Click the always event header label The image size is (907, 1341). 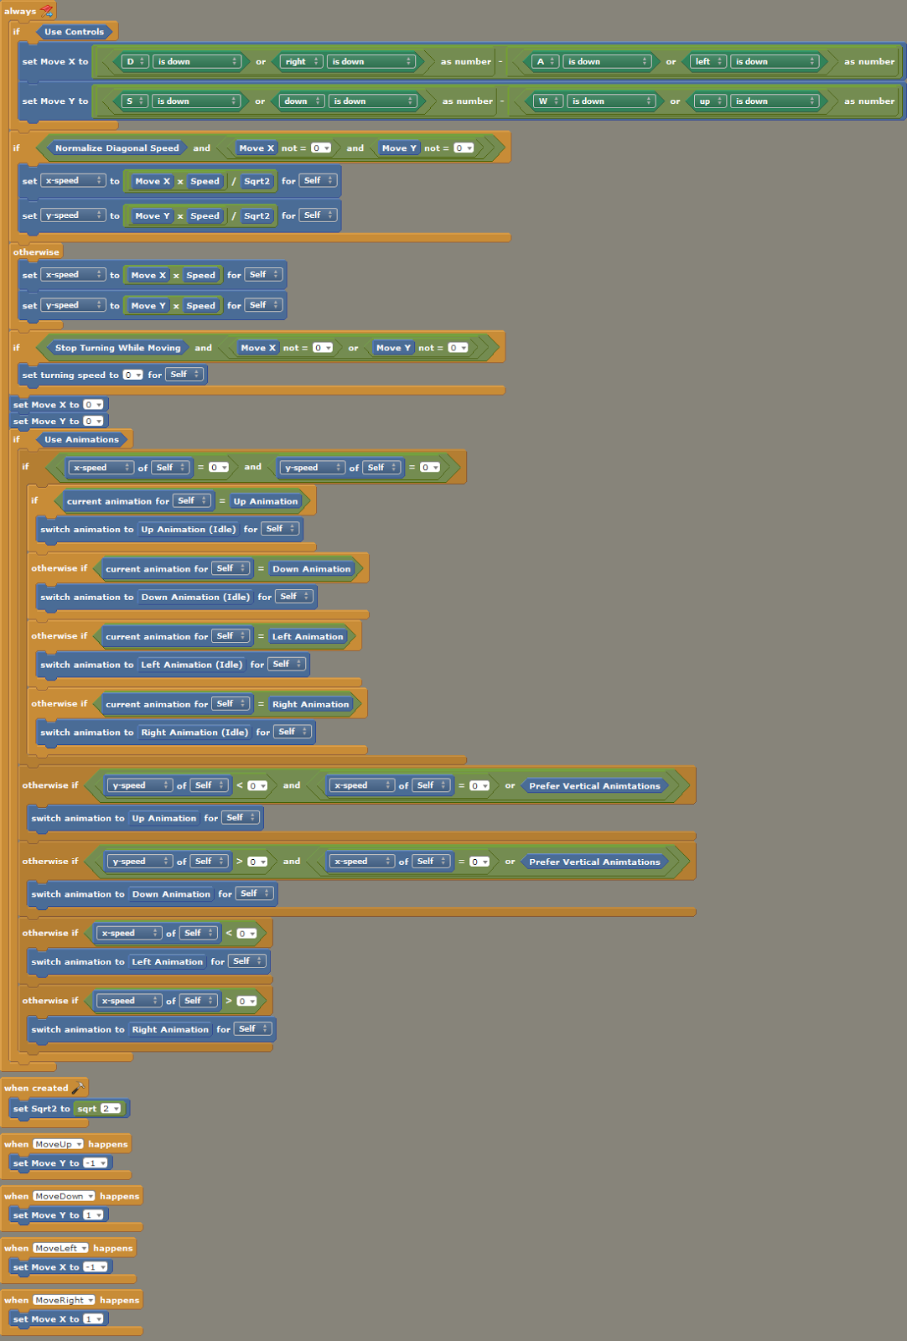pos(20,11)
